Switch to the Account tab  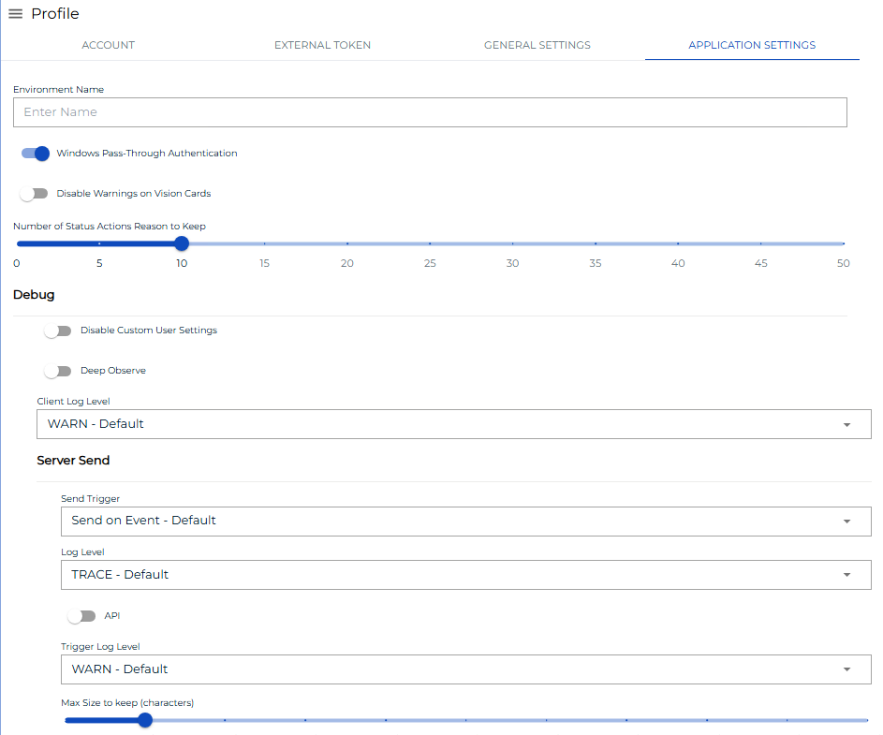pyautogui.click(x=108, y=45)
